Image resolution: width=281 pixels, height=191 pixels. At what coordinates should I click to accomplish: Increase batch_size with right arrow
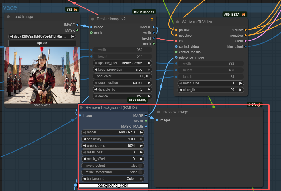click(x=241, y=83)
